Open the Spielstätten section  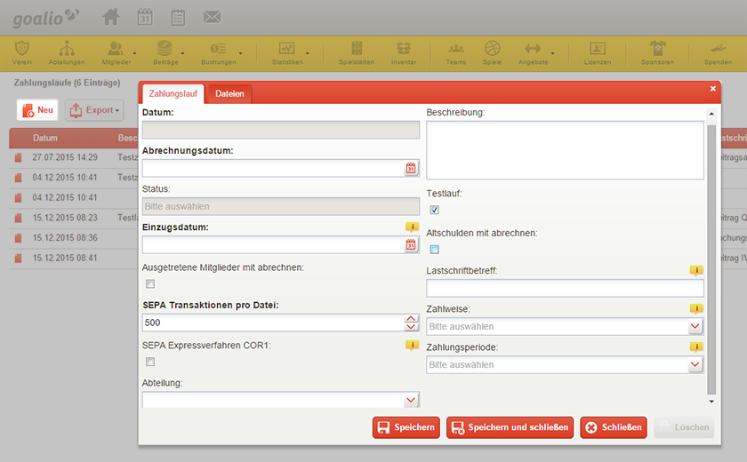(357, 52)
